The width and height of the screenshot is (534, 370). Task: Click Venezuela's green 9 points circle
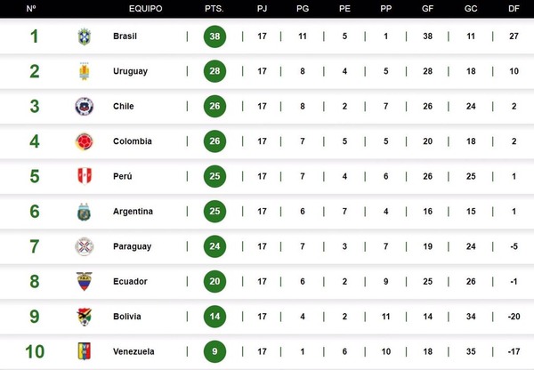(214, 351)
